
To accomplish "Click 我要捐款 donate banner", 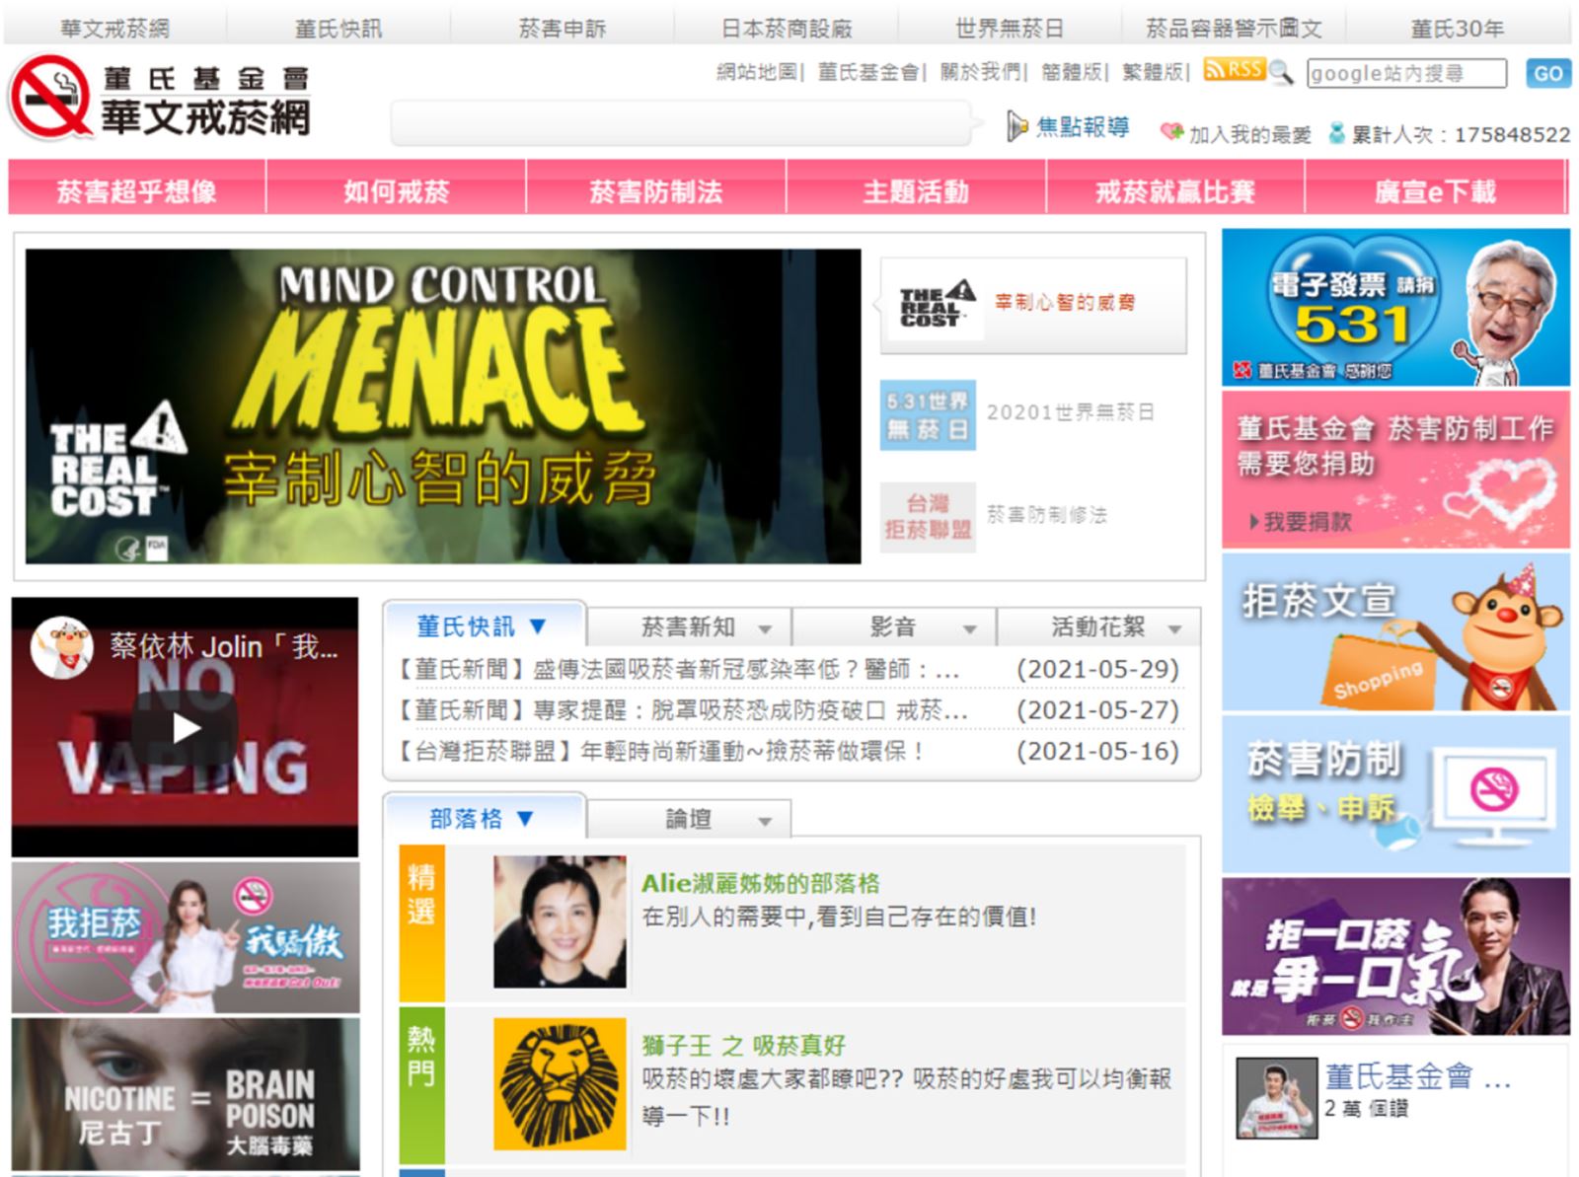I will (x=1395, y=470).
